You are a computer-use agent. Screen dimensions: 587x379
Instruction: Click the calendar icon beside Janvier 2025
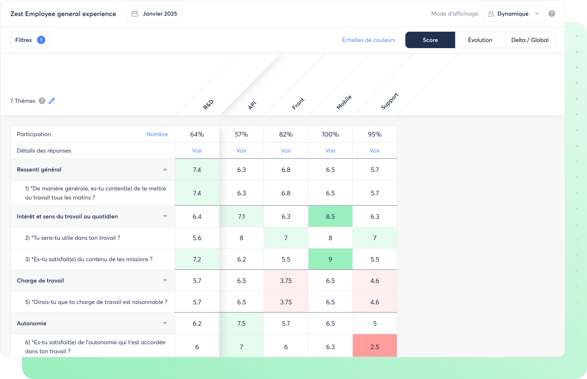click(x=134, y=14)
